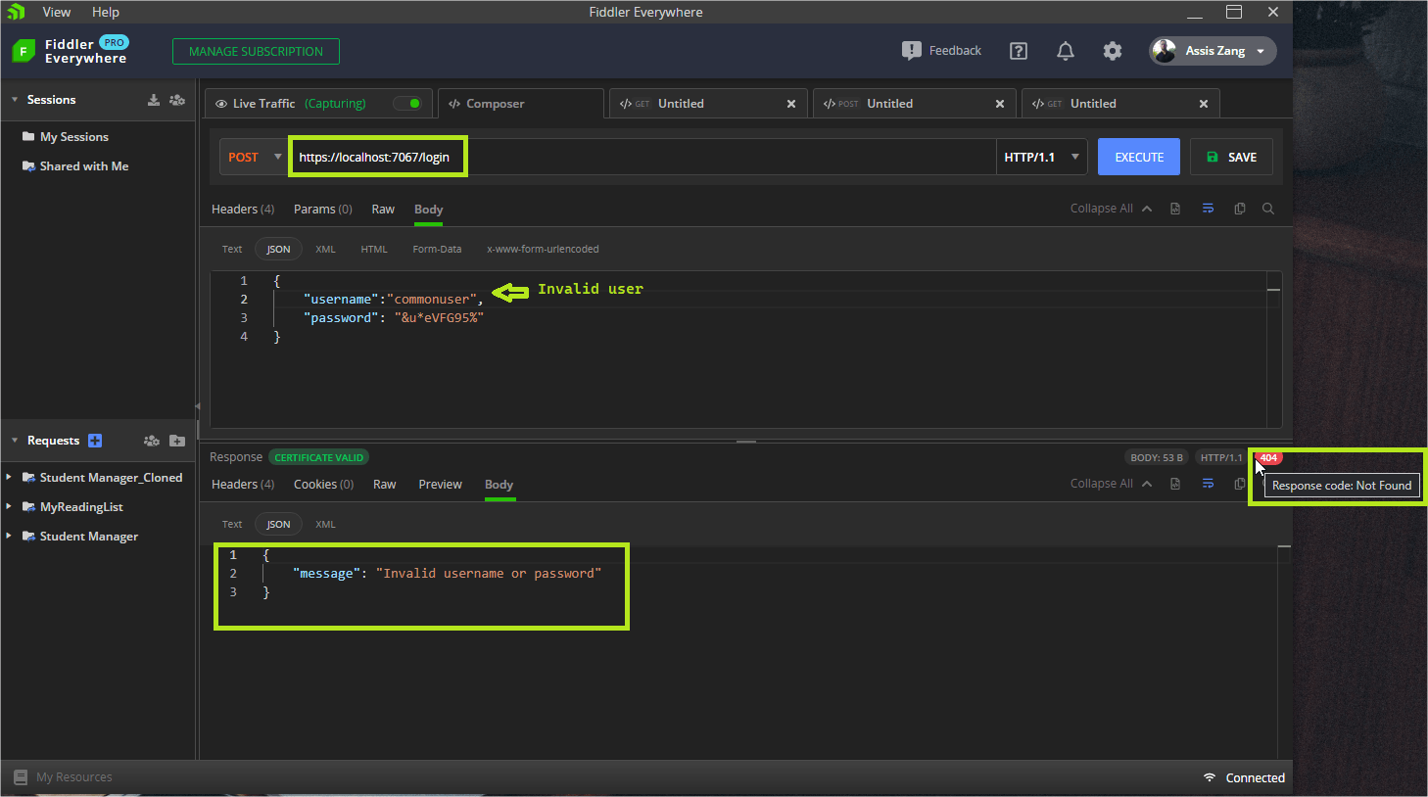The width and height of the screenshot is (1428, 797).
Task: Open the HTTP/1.1 version dropdown
Action: click(1041, 157)
